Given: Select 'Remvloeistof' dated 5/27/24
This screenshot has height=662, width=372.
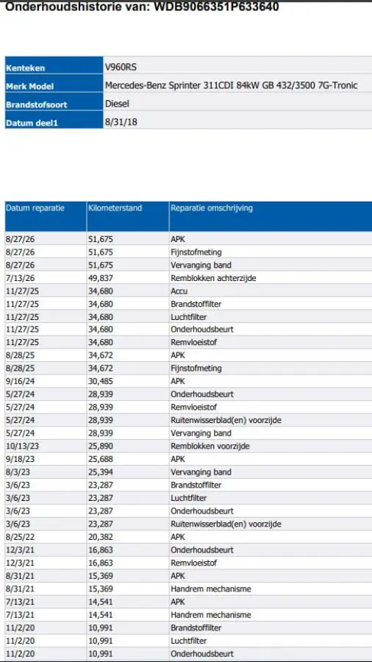Looking at the screenshot, I should pyautogui.click(x=194, y=407).
